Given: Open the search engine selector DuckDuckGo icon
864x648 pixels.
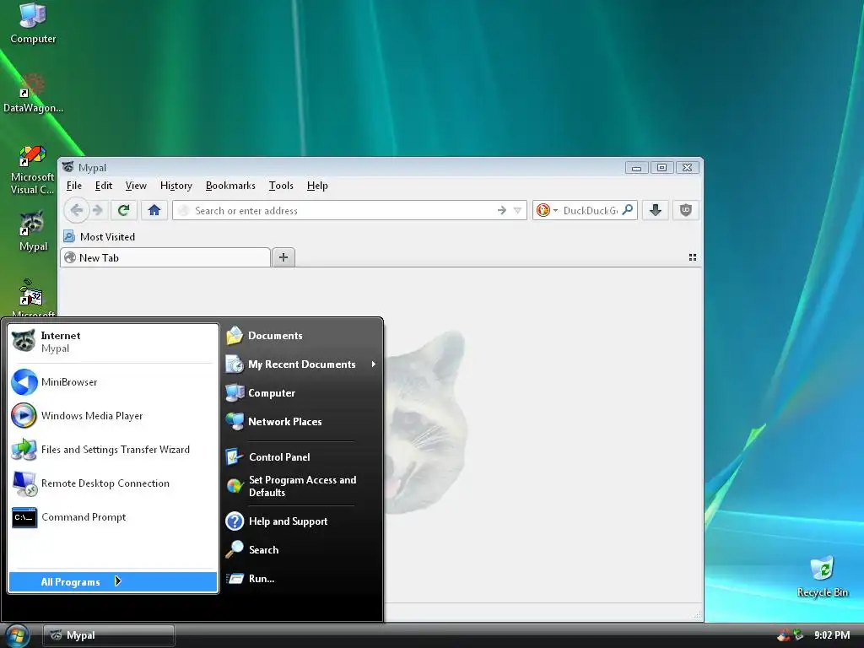Looking at the screenshot, I should 547,210.
